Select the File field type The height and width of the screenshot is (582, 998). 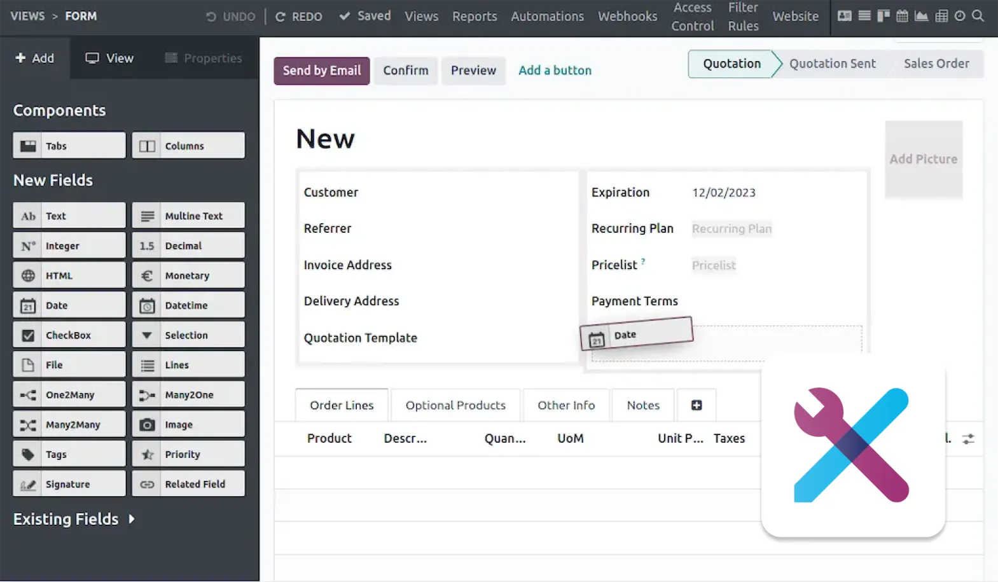coord(69,365)
